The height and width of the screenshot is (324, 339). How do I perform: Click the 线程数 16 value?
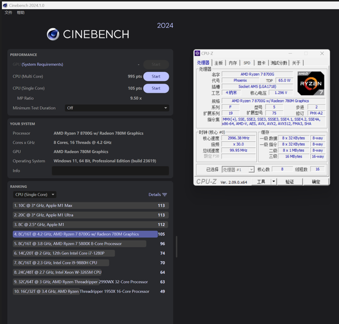tap(317, 170)
